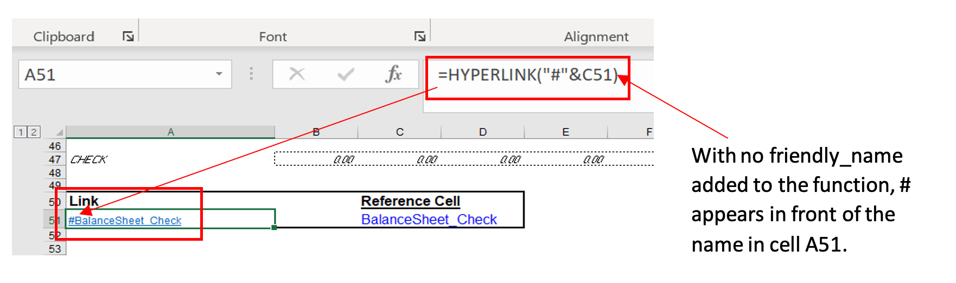Follow the #BalanceSheet_Check hyperlink
956x283 pixels.
click(x=125, y=221)
